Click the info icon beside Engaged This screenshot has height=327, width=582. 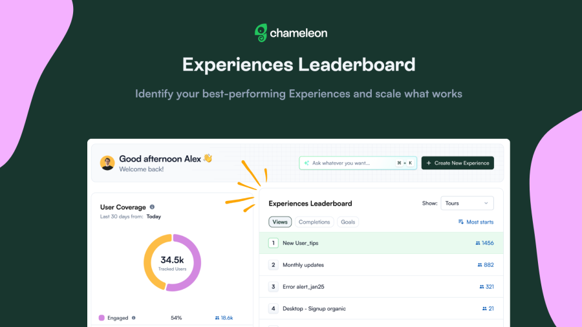tap(134, 318)
